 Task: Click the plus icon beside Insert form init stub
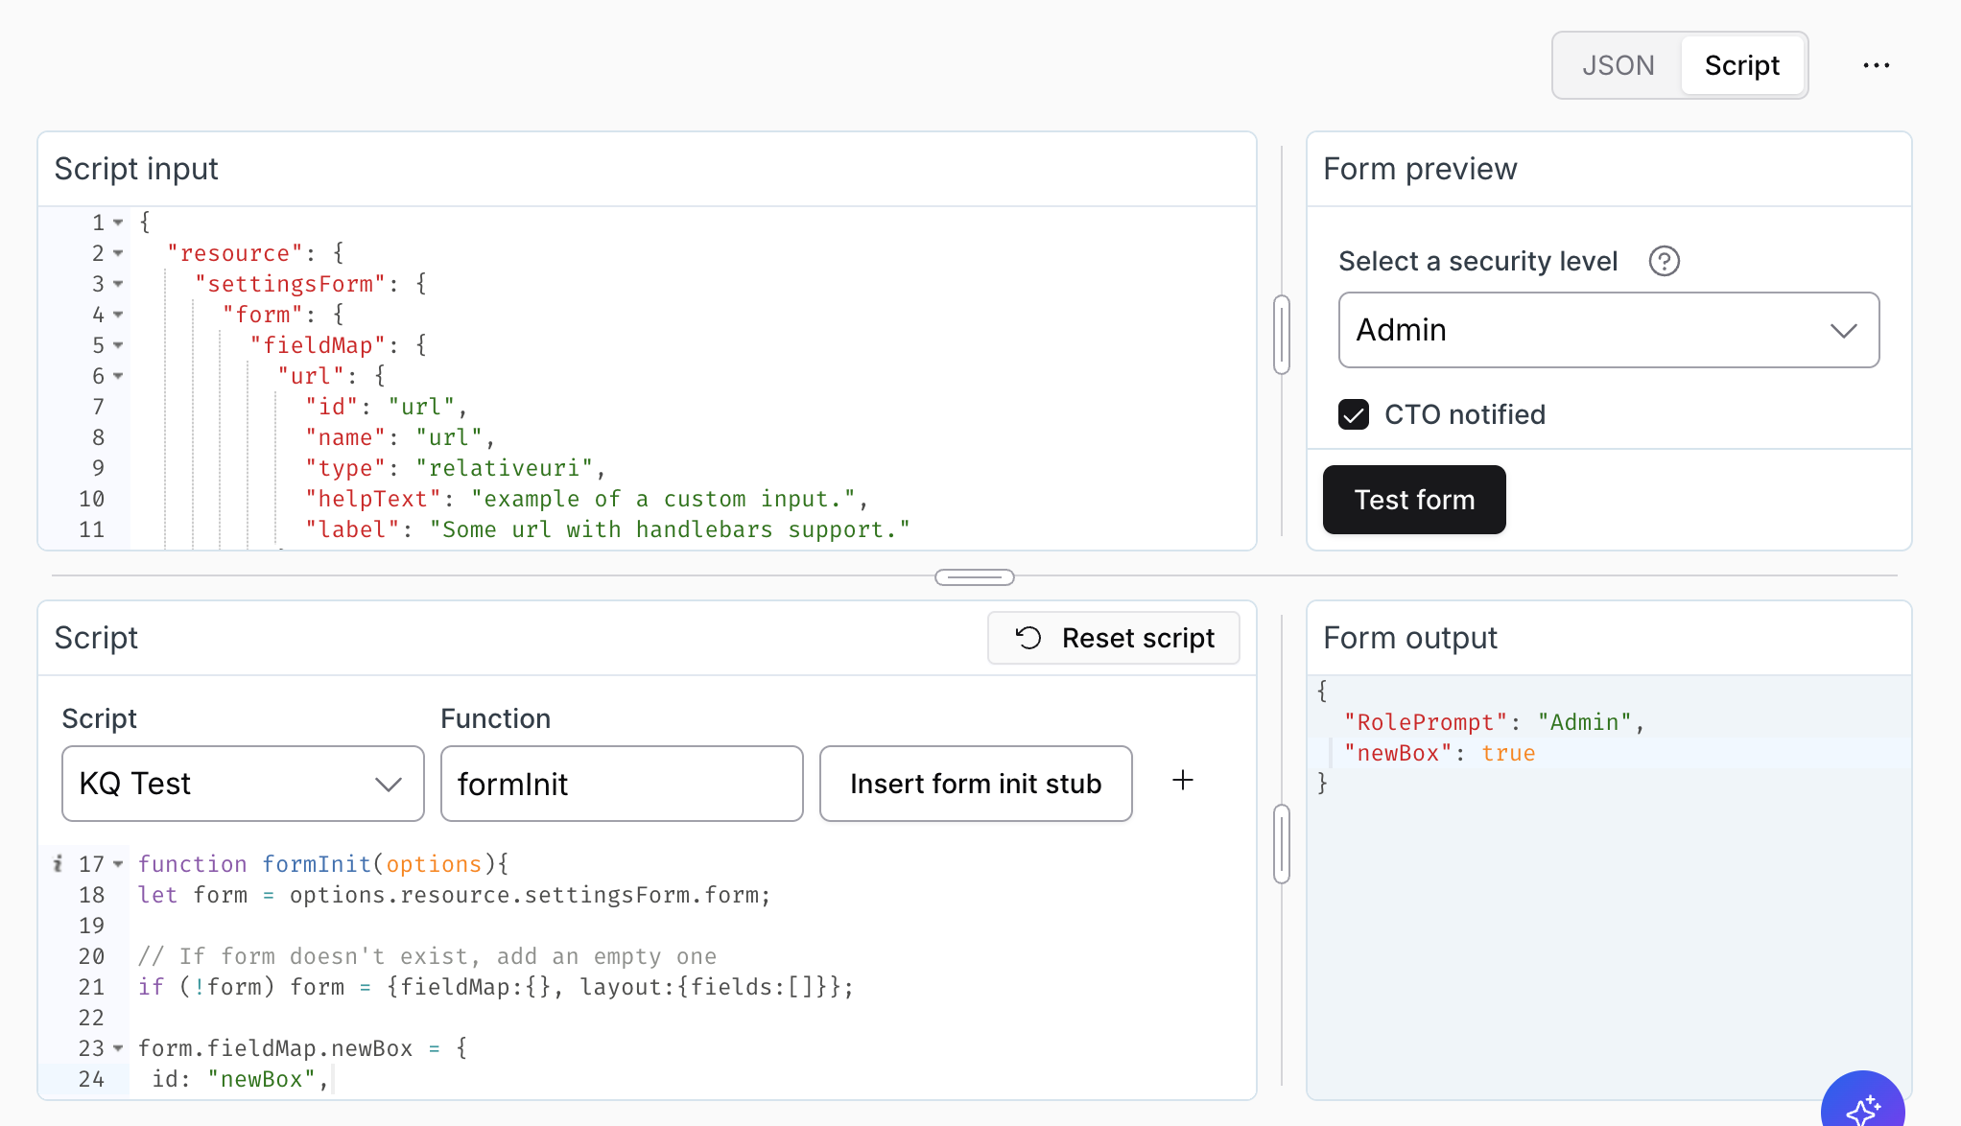tap(1183, 781)
